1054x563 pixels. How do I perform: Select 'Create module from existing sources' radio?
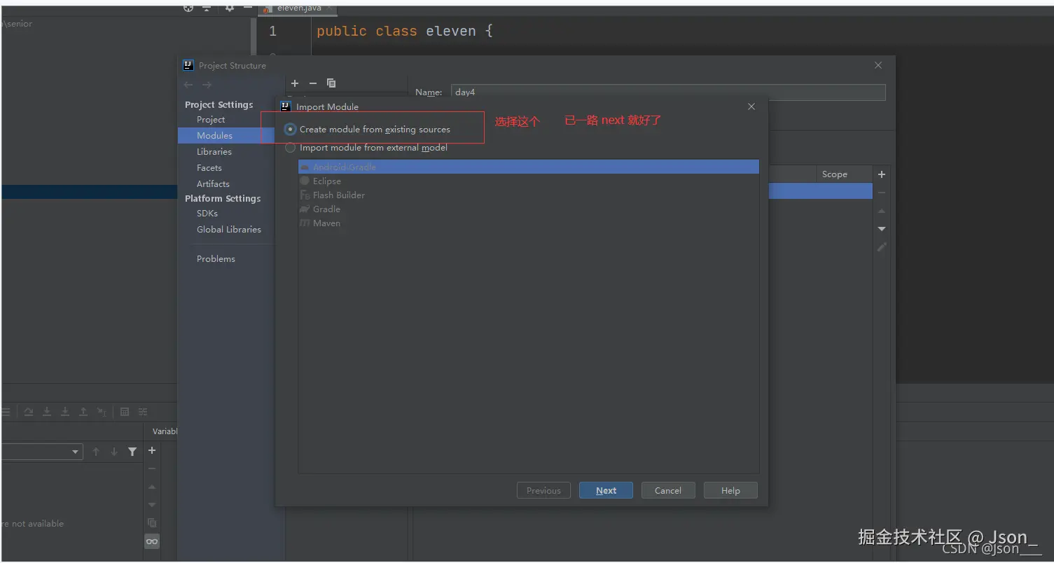click(x=290, y=130)
